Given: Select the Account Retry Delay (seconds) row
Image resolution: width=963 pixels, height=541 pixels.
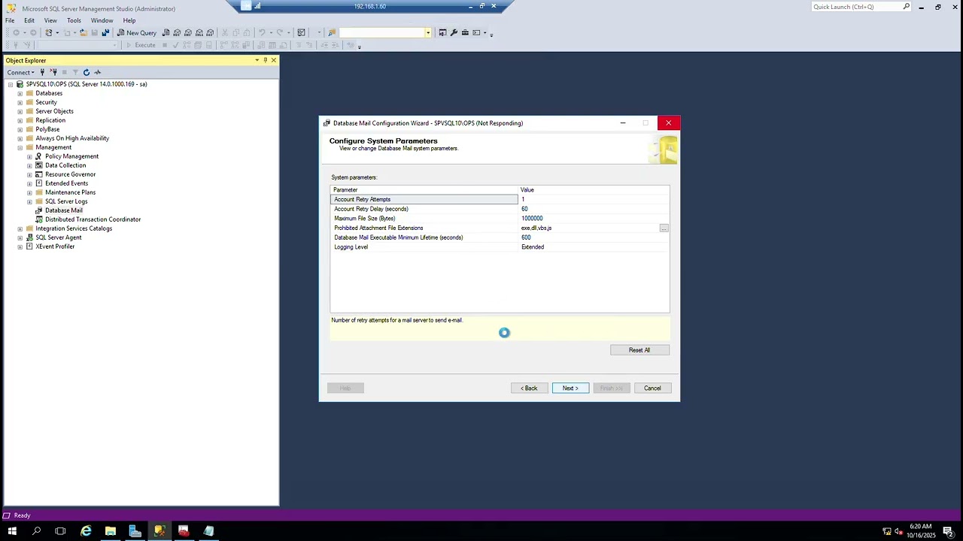Looking at the screenshot, I should point(500,209).
